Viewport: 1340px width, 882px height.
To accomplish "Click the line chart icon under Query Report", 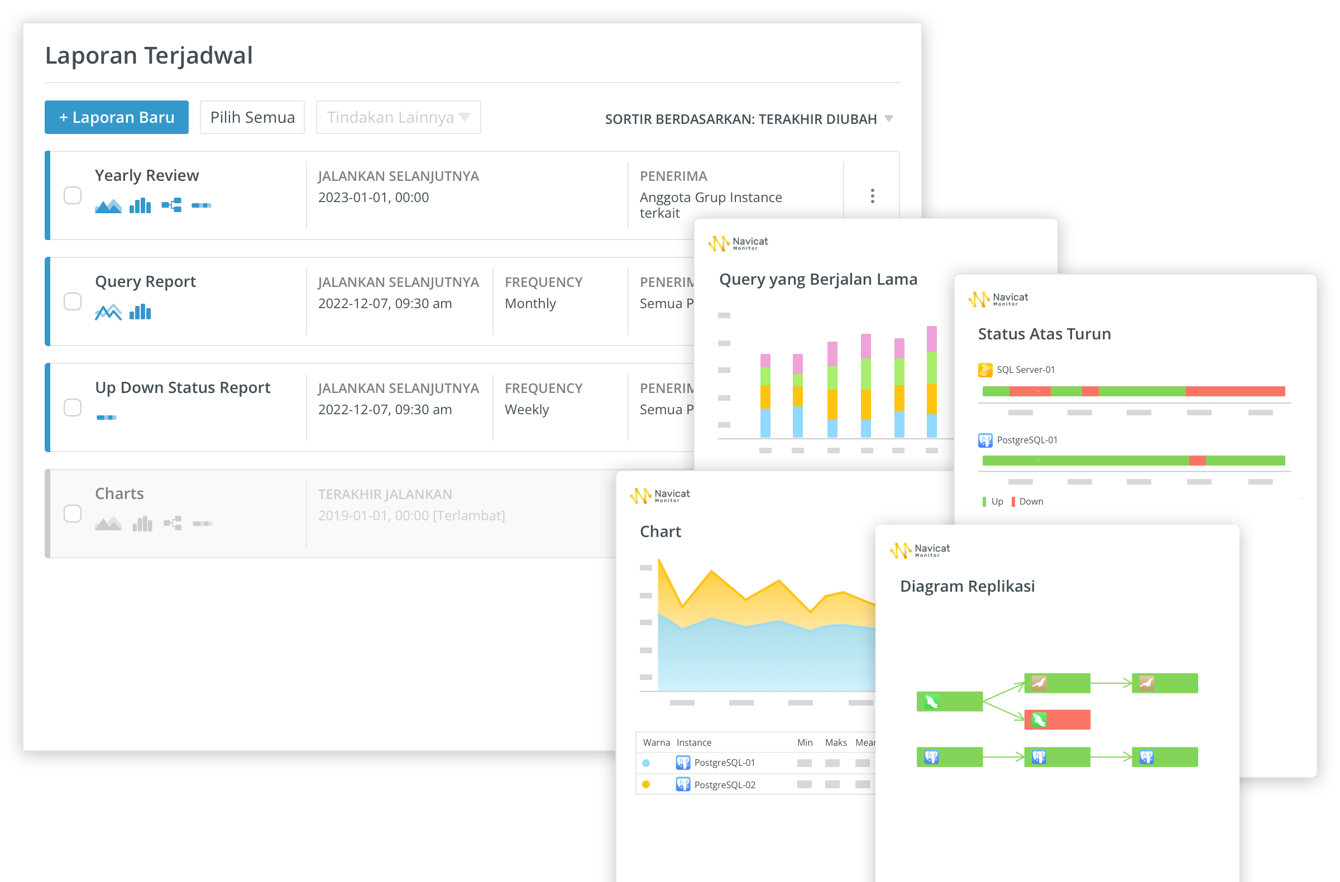I will [x=108, y=312].
